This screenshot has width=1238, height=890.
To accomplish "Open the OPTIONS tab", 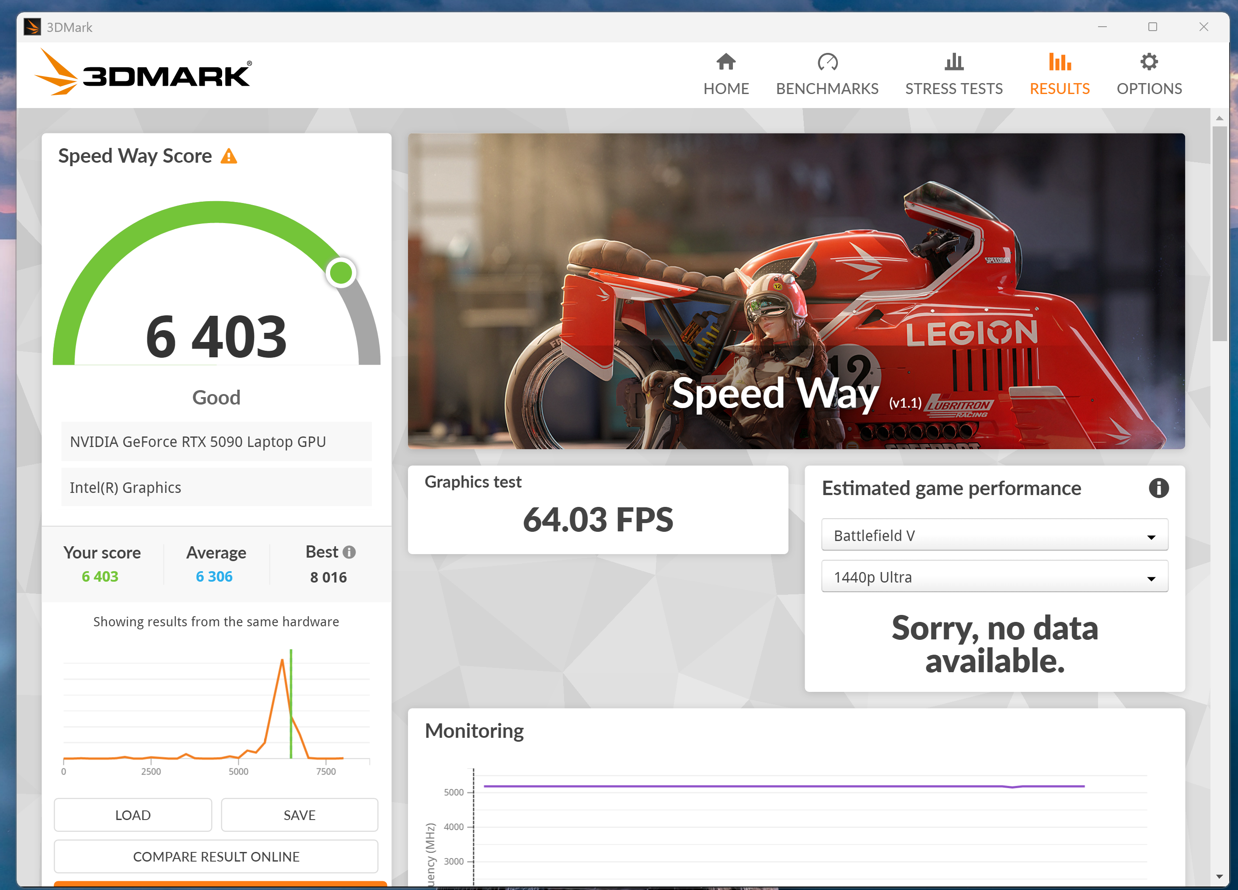I will point(1149,75).
